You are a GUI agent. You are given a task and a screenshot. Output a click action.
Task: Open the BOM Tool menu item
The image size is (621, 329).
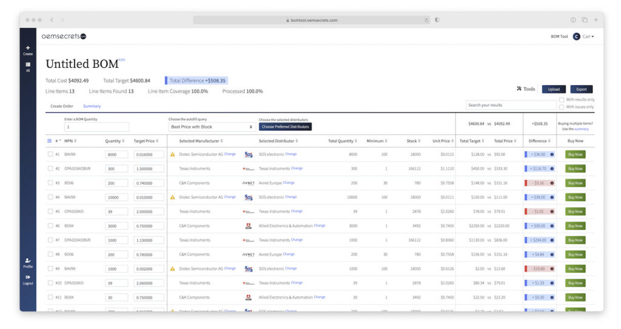click(559, 36)
